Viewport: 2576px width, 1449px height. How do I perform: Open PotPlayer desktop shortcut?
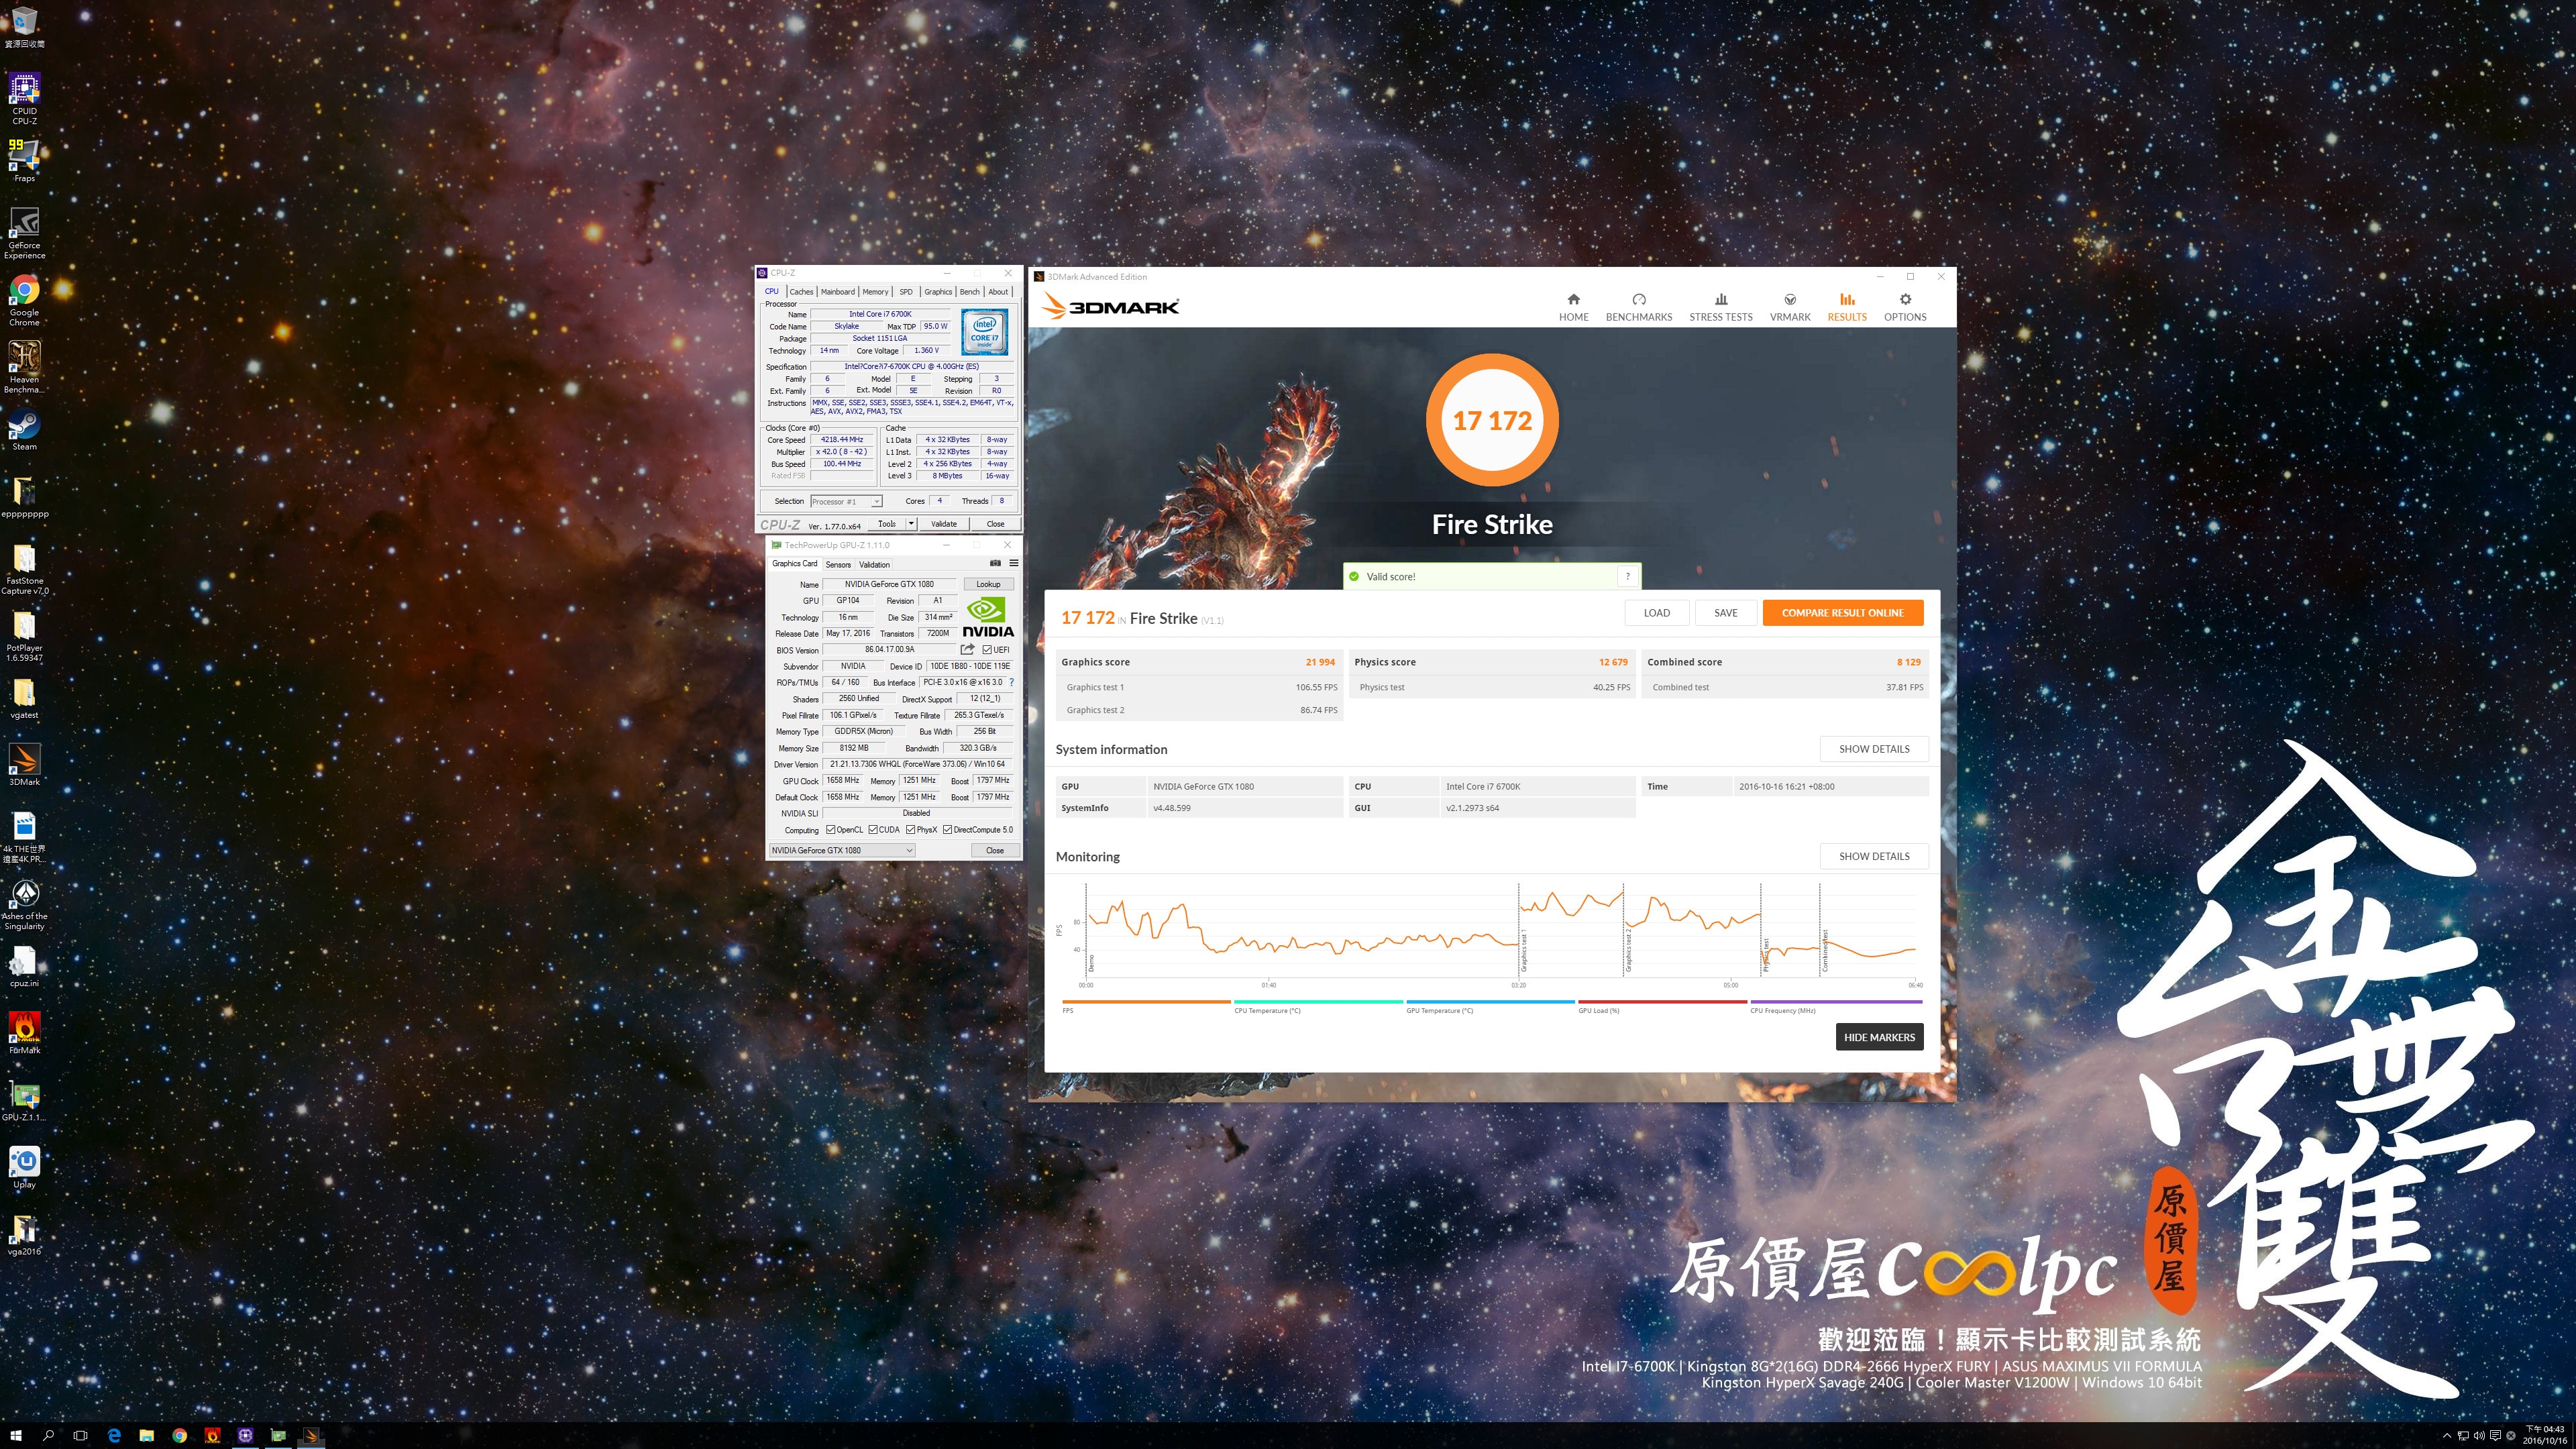pyautogui.click(x=24, y=636)
